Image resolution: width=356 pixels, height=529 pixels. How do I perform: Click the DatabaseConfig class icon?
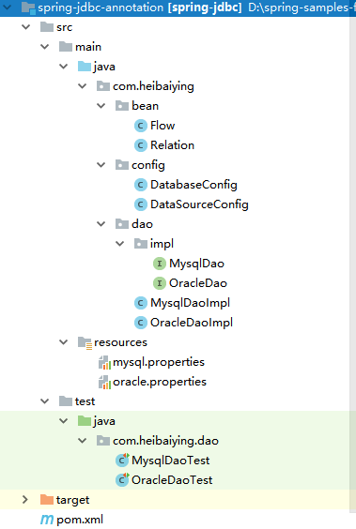point(141,185)
